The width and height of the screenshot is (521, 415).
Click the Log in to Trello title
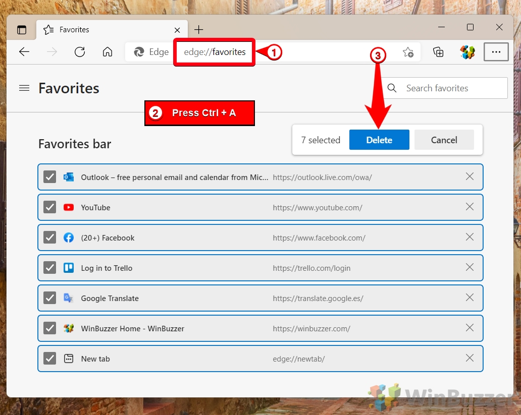(x=107, y=268)
